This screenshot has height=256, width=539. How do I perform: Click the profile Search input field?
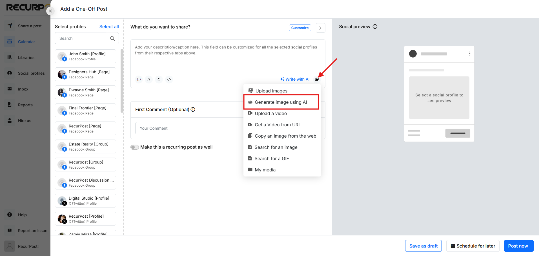pos(87,38)
